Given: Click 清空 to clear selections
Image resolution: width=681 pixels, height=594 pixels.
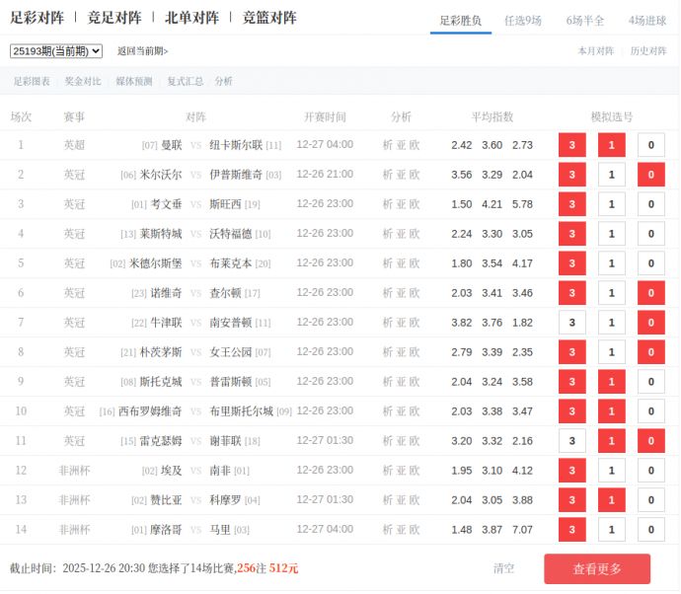Looking at the screenshot, I should 503,568.
